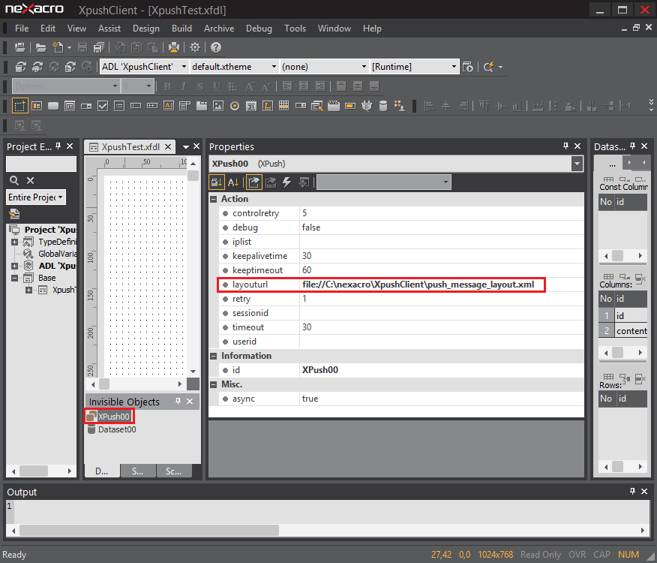Viewport: 657px width, 563px height.
Task: Select Dataset00 in Invisible Objects
Action: [117, 429]
